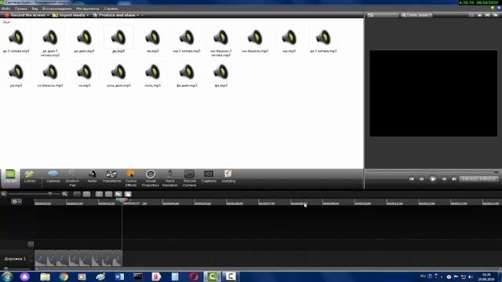The height and width of the screenshot is (282, 502).
Task: Open the Cursor Effects tool
Action: pos(131,179)
